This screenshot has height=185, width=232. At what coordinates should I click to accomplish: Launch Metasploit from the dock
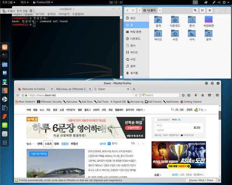5,73
